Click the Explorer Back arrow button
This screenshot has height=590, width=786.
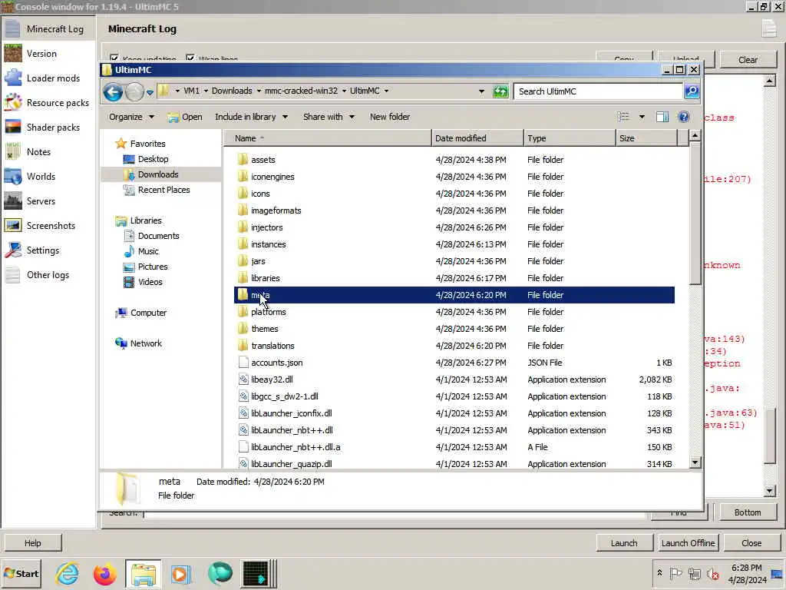pyautogui.click(x=113, y=92)
